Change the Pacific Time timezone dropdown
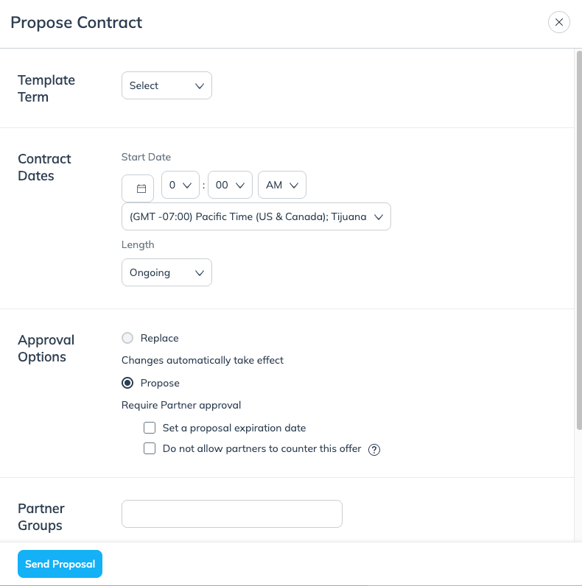 pyautogui.click(x=256, y=216)
